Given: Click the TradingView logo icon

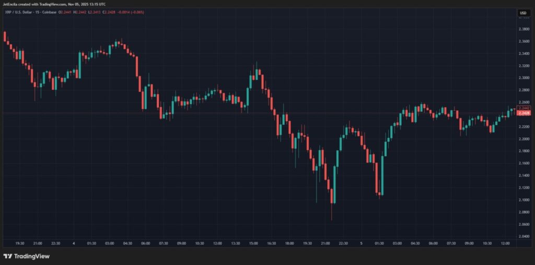Looking at the screenshot, I should click(x=8, y=256).
